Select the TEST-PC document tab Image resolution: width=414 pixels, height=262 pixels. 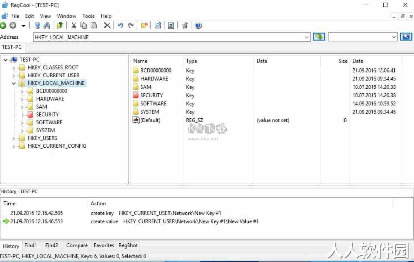coord(12,47)
